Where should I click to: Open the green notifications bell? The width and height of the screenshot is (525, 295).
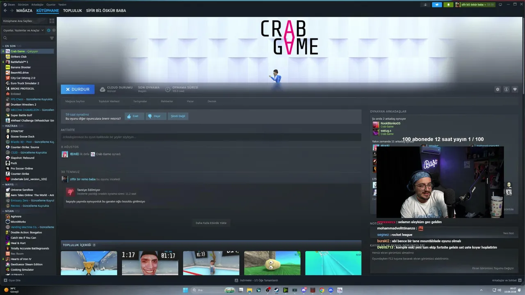448,5
